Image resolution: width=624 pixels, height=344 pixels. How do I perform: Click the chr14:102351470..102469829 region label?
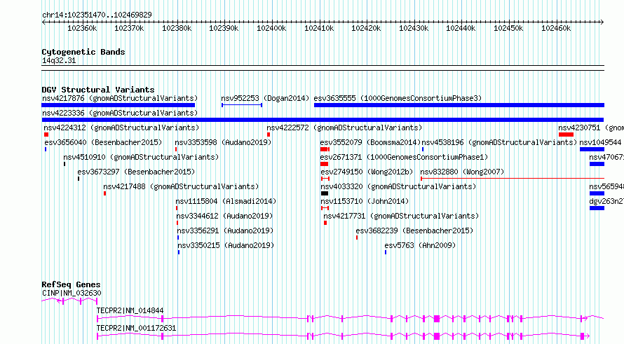[97, 15]
